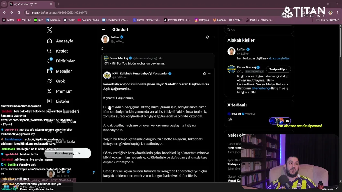
Task: Open Futbol - skorlar bookmark
Action: pyautogui.click(x=146, y=20)
